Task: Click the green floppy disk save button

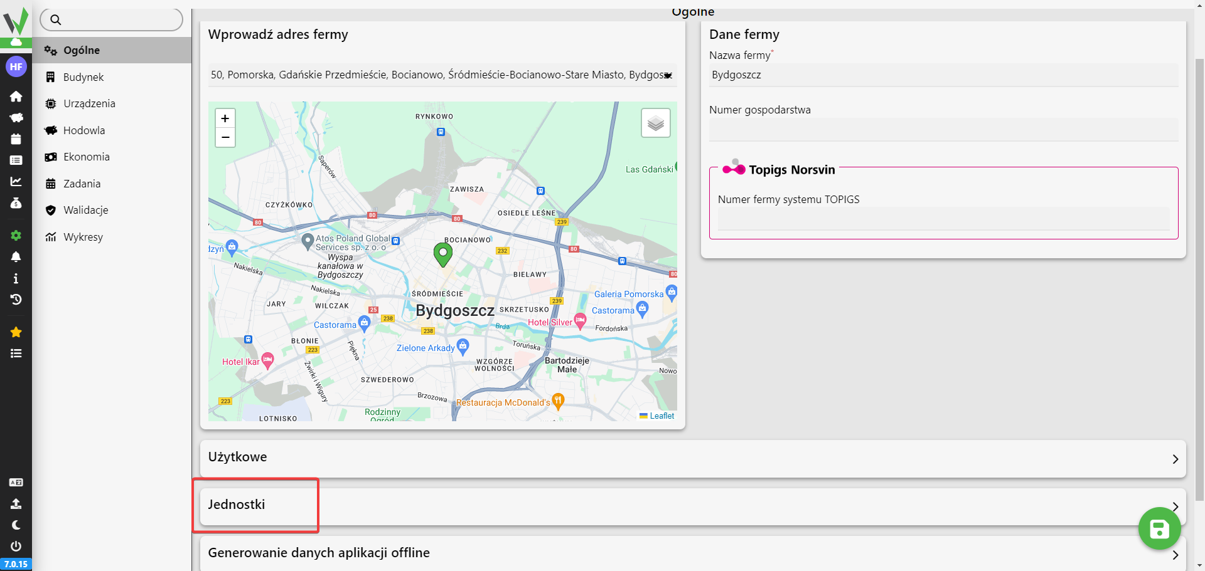Action: click(x=1159, y=529)
